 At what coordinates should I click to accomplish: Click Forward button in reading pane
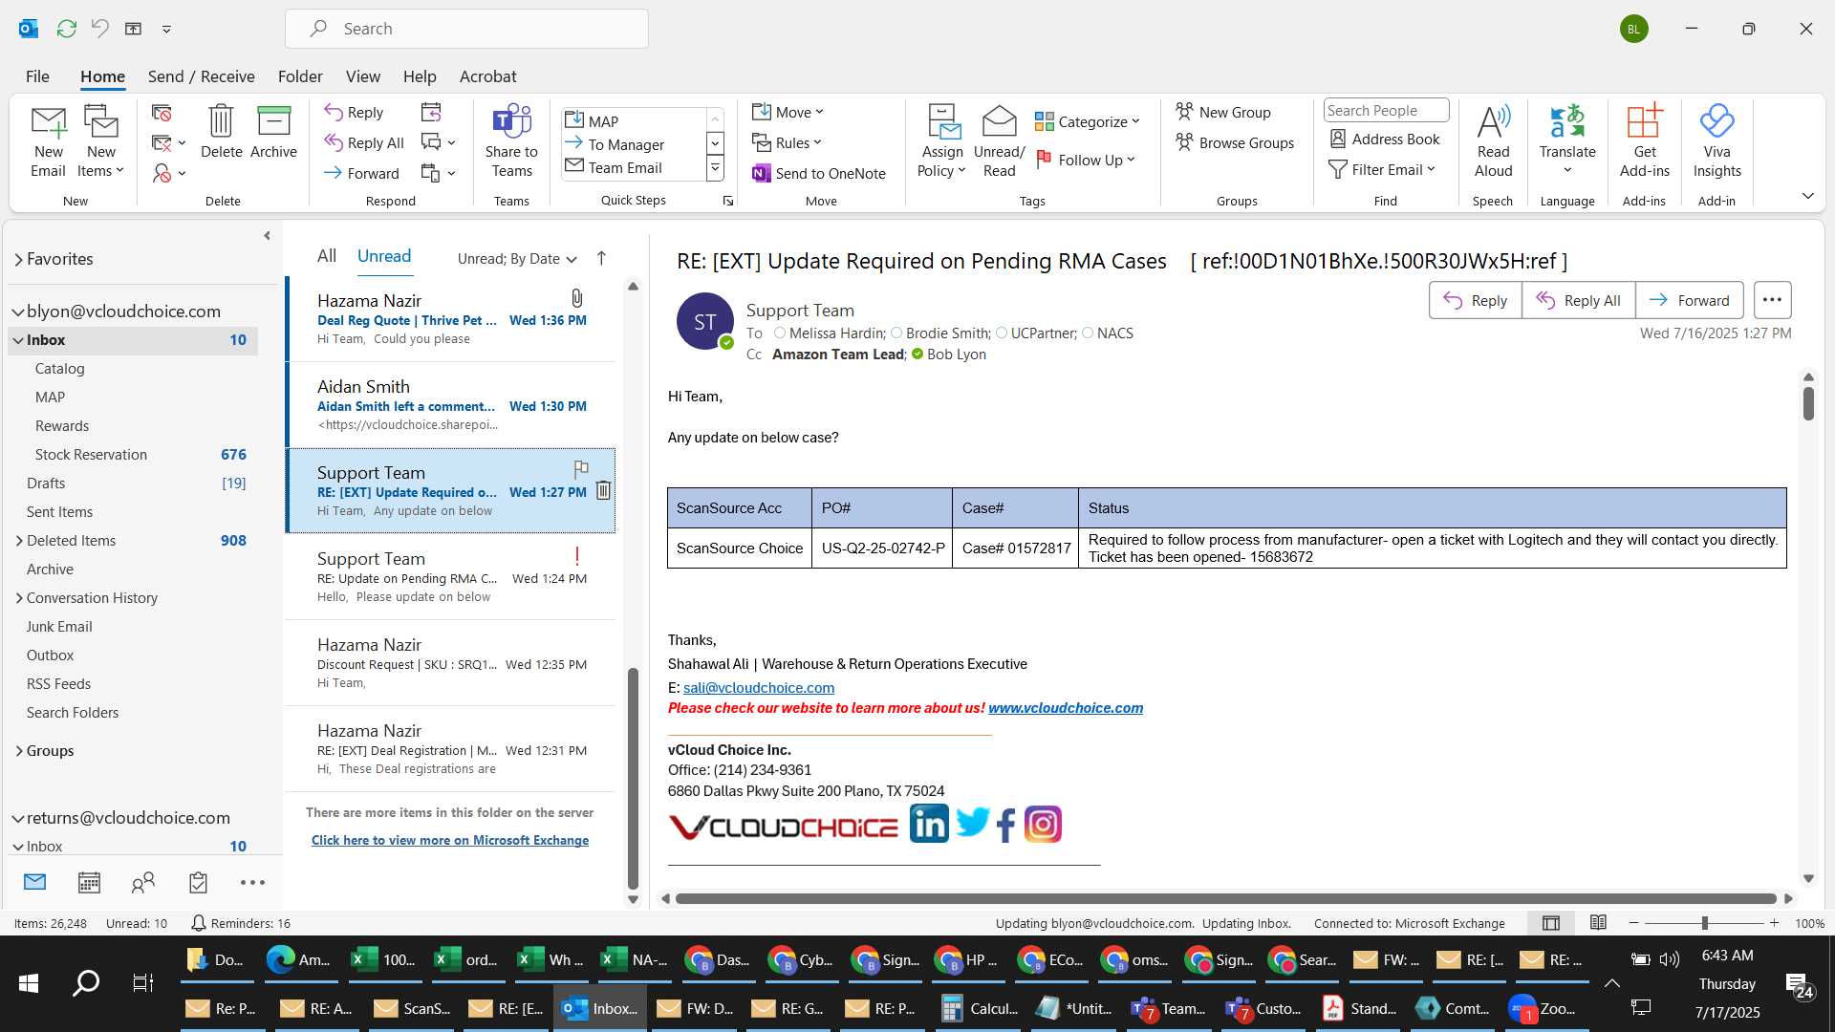(1689, 300)
